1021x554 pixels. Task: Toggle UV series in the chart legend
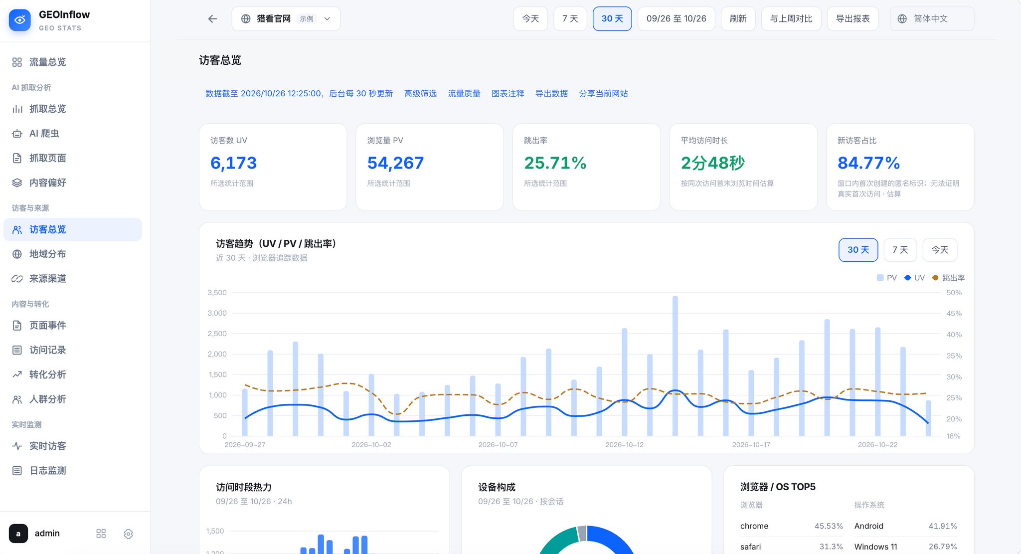point(915,278)
